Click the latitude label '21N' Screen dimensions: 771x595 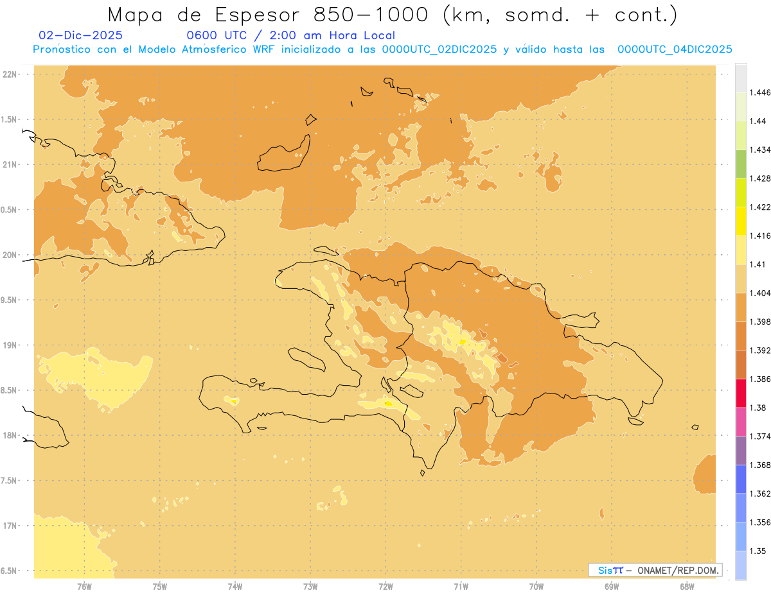pyautogui.click(x=11, y=164)
